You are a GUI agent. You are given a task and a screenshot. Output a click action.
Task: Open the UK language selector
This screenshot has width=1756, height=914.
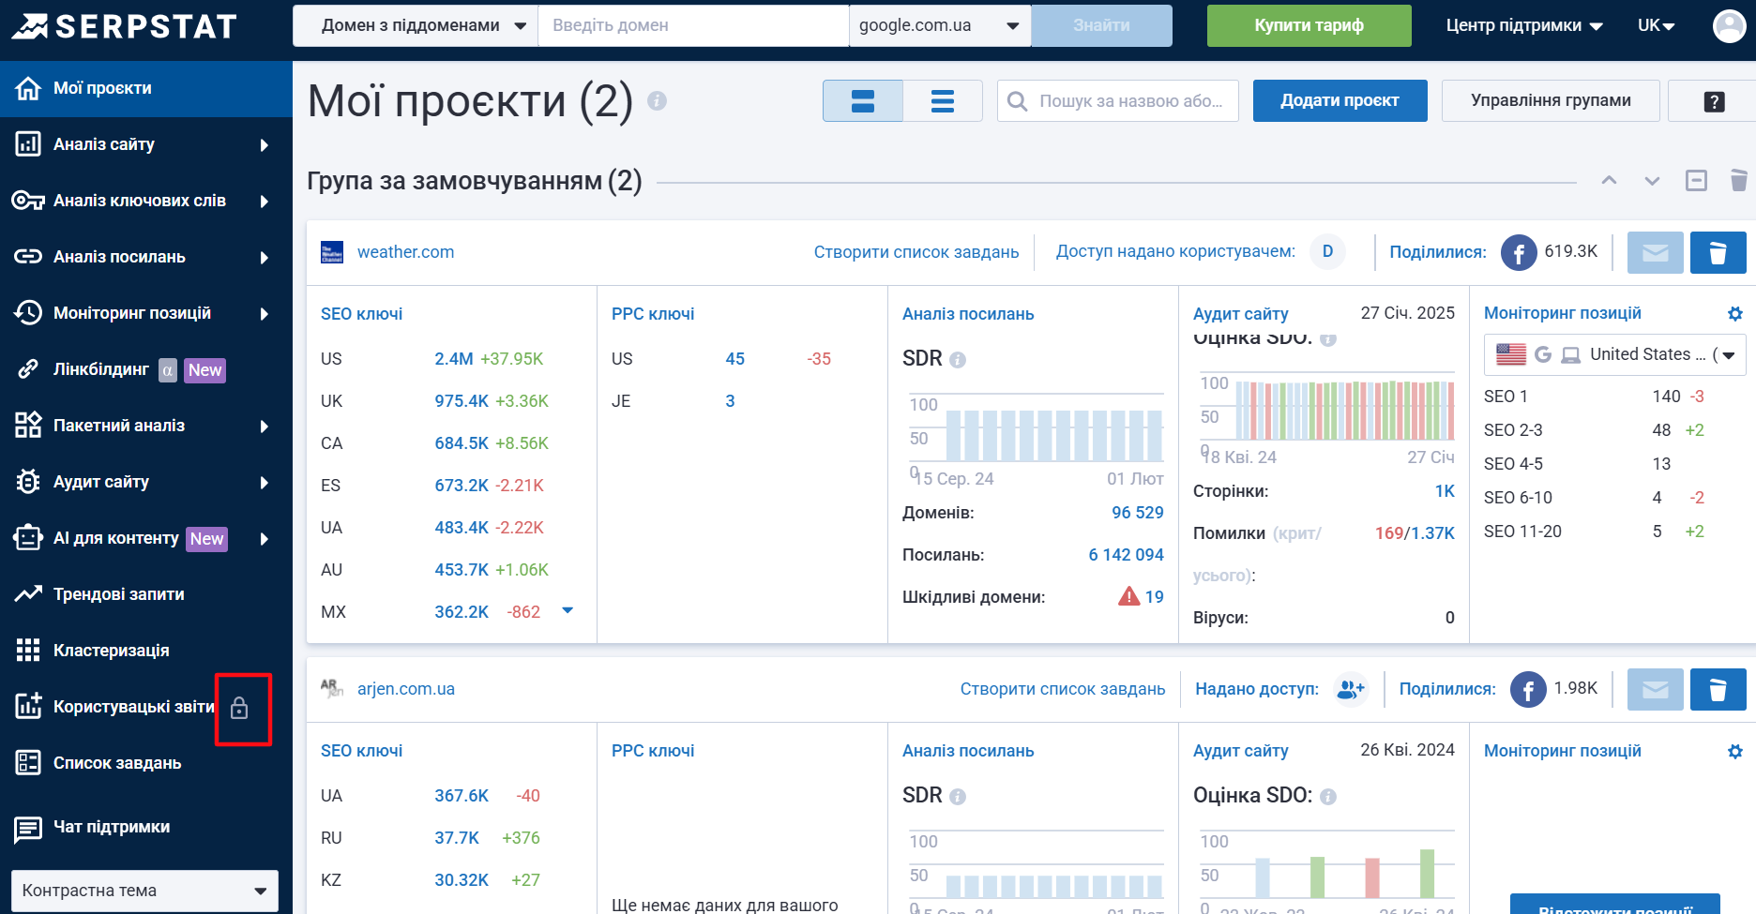pos(1657,25)
